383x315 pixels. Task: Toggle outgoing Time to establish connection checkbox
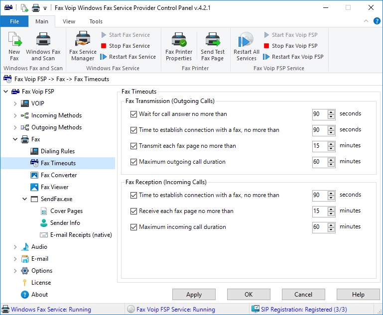pyautogui.click(x=133, y=130)
